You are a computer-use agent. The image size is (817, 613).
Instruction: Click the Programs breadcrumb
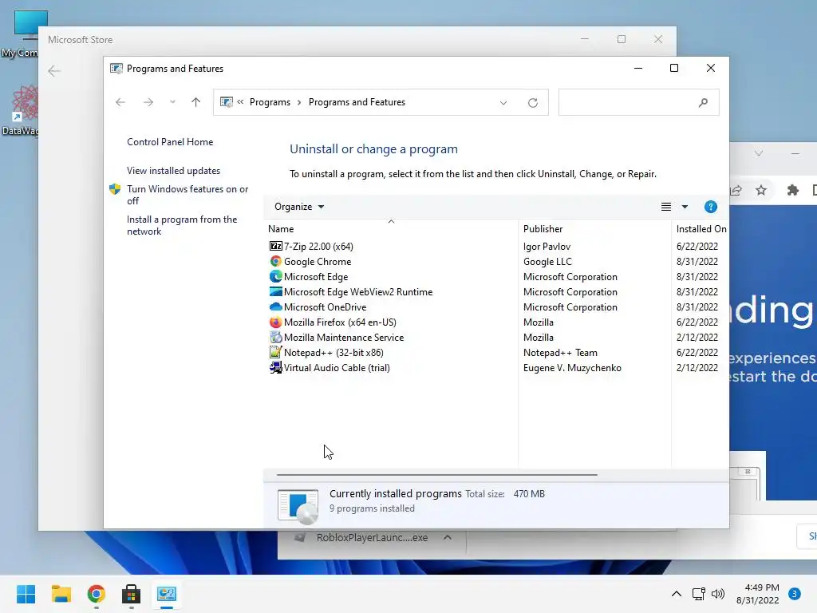[270, 102]
